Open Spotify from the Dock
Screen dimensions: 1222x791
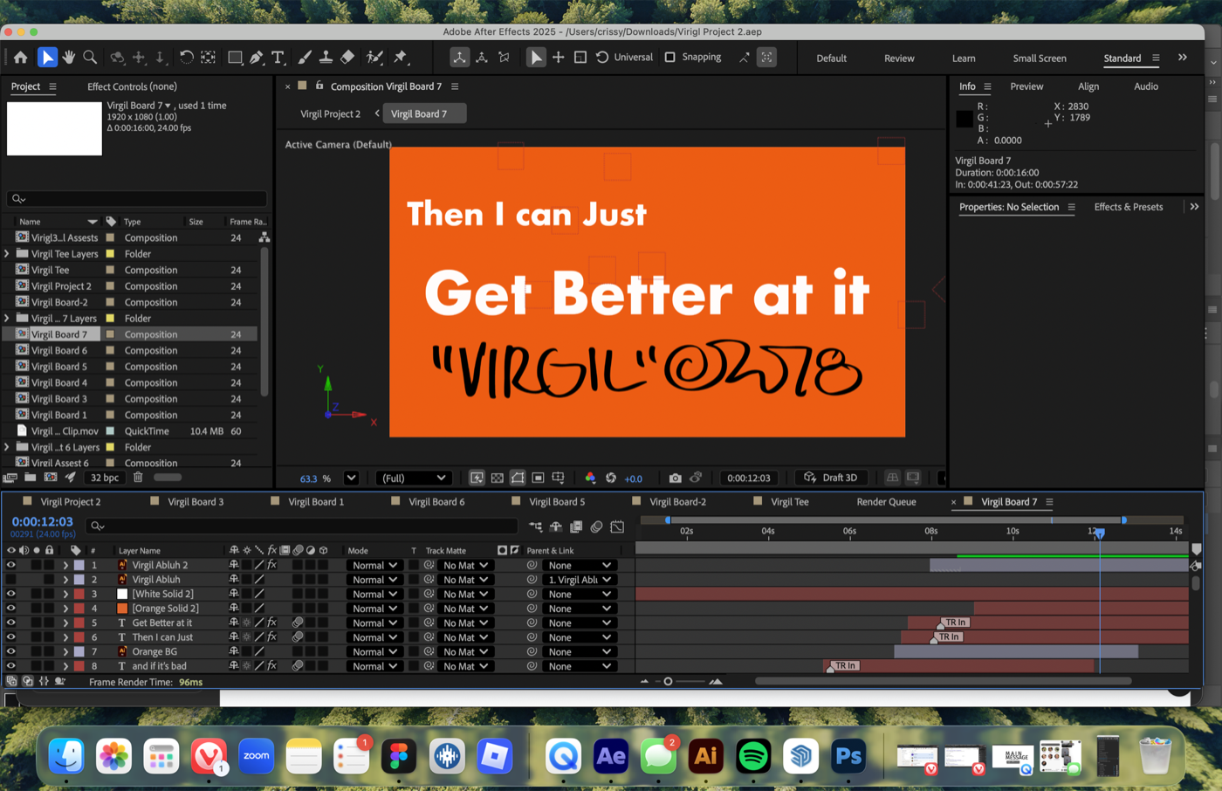[753, 756]
